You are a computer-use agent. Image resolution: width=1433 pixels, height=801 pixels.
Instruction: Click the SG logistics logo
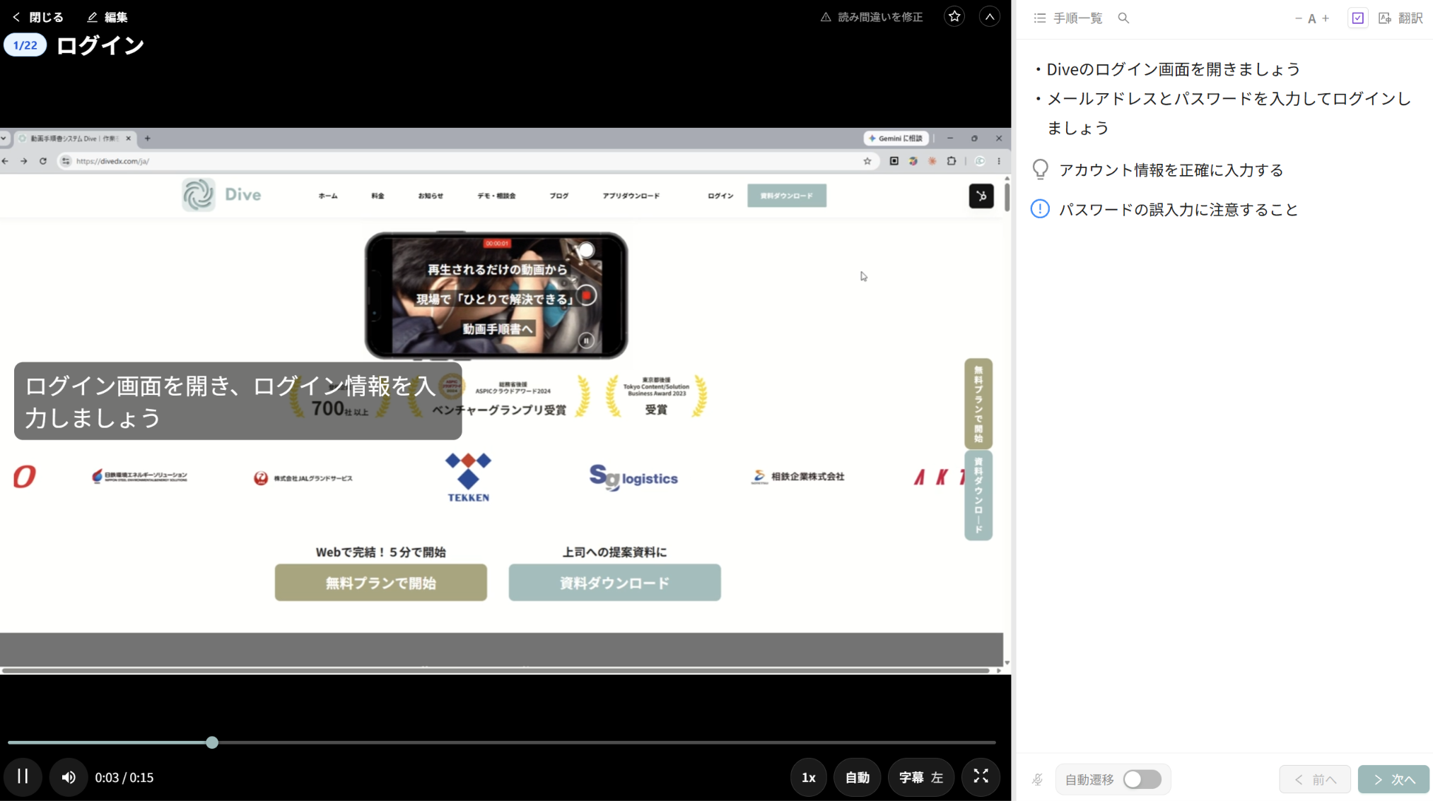tap(633, 477)
